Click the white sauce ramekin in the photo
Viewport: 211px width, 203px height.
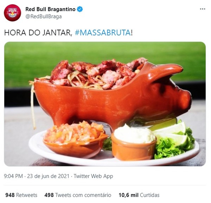point(134,143)
